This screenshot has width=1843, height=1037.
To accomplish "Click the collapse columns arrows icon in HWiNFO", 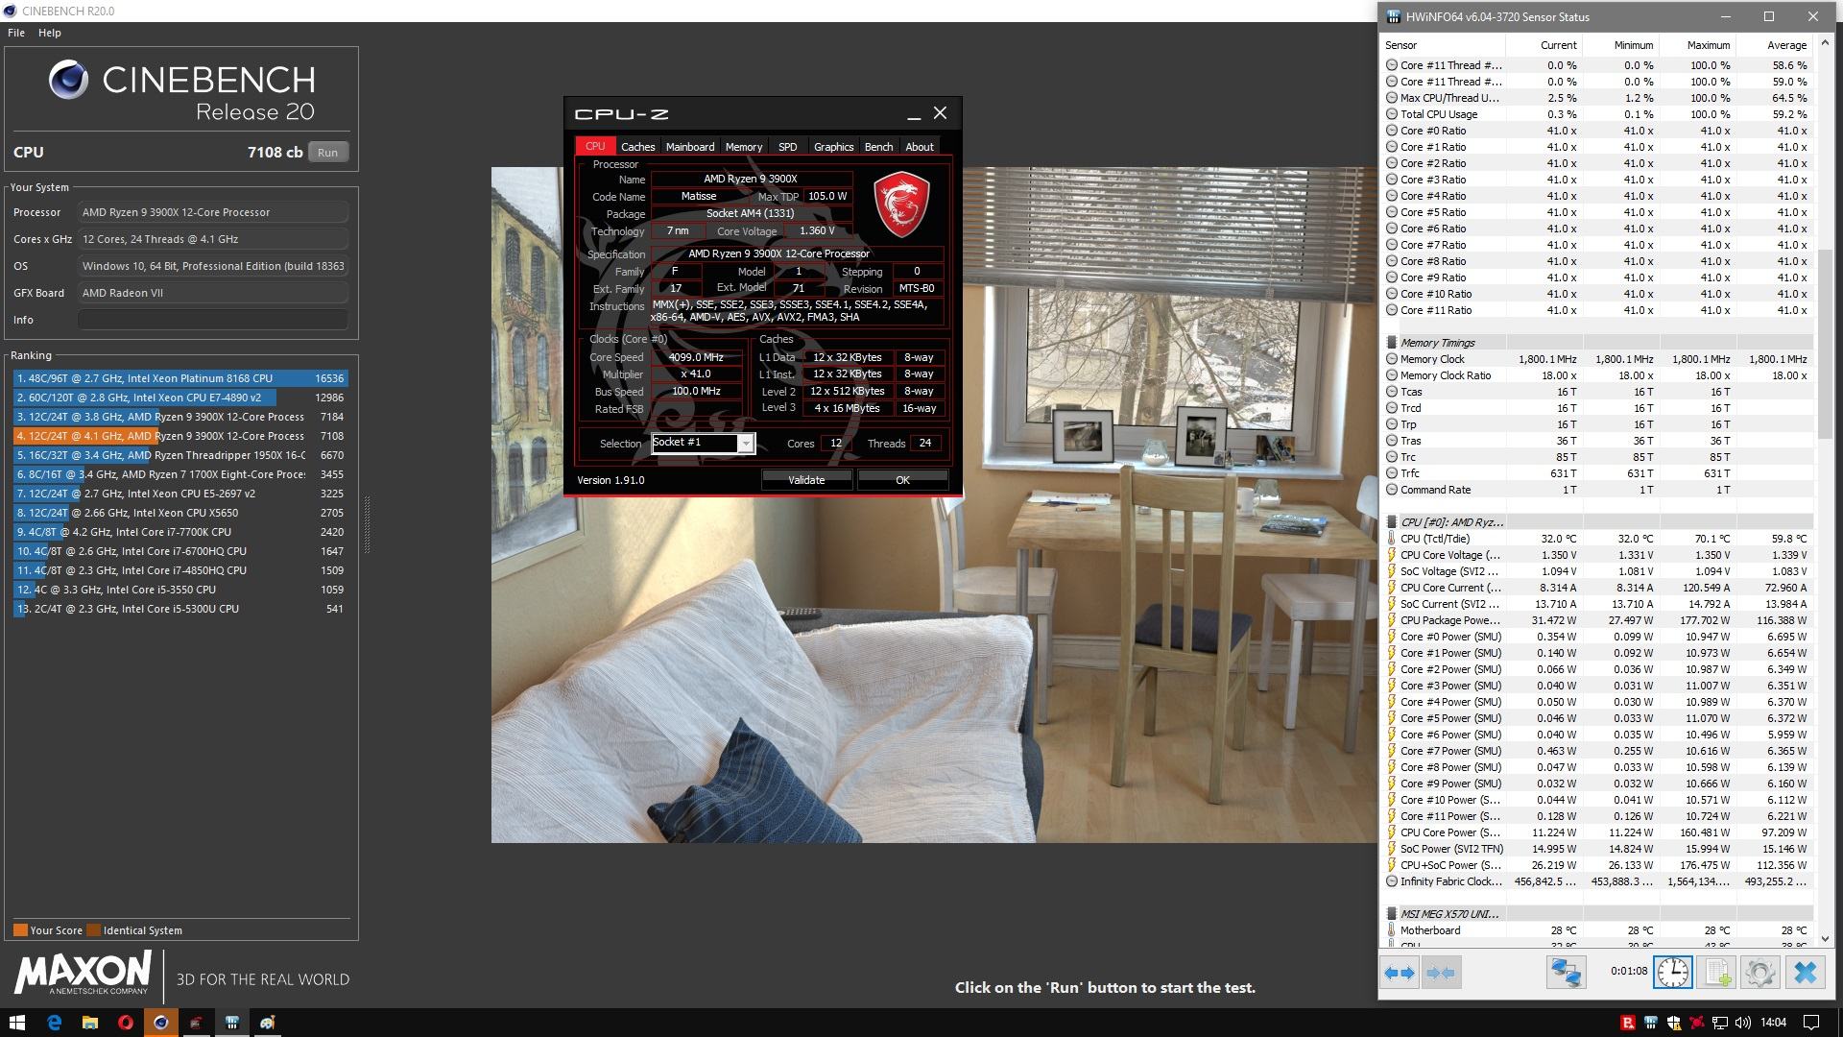I will click(x=1441, y=973).
